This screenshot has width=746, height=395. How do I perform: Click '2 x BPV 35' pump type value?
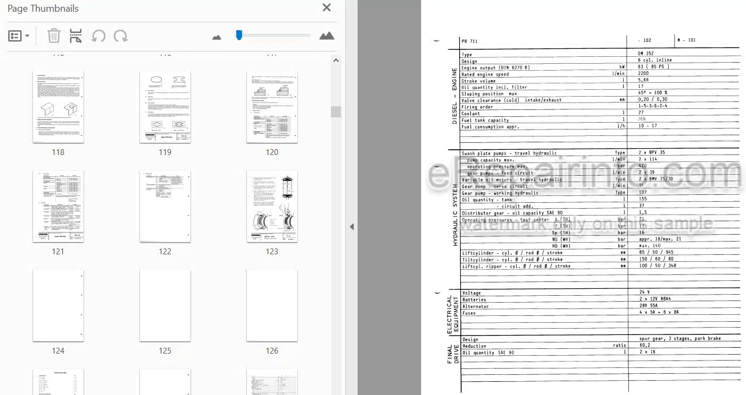click(x=652, y=152)
